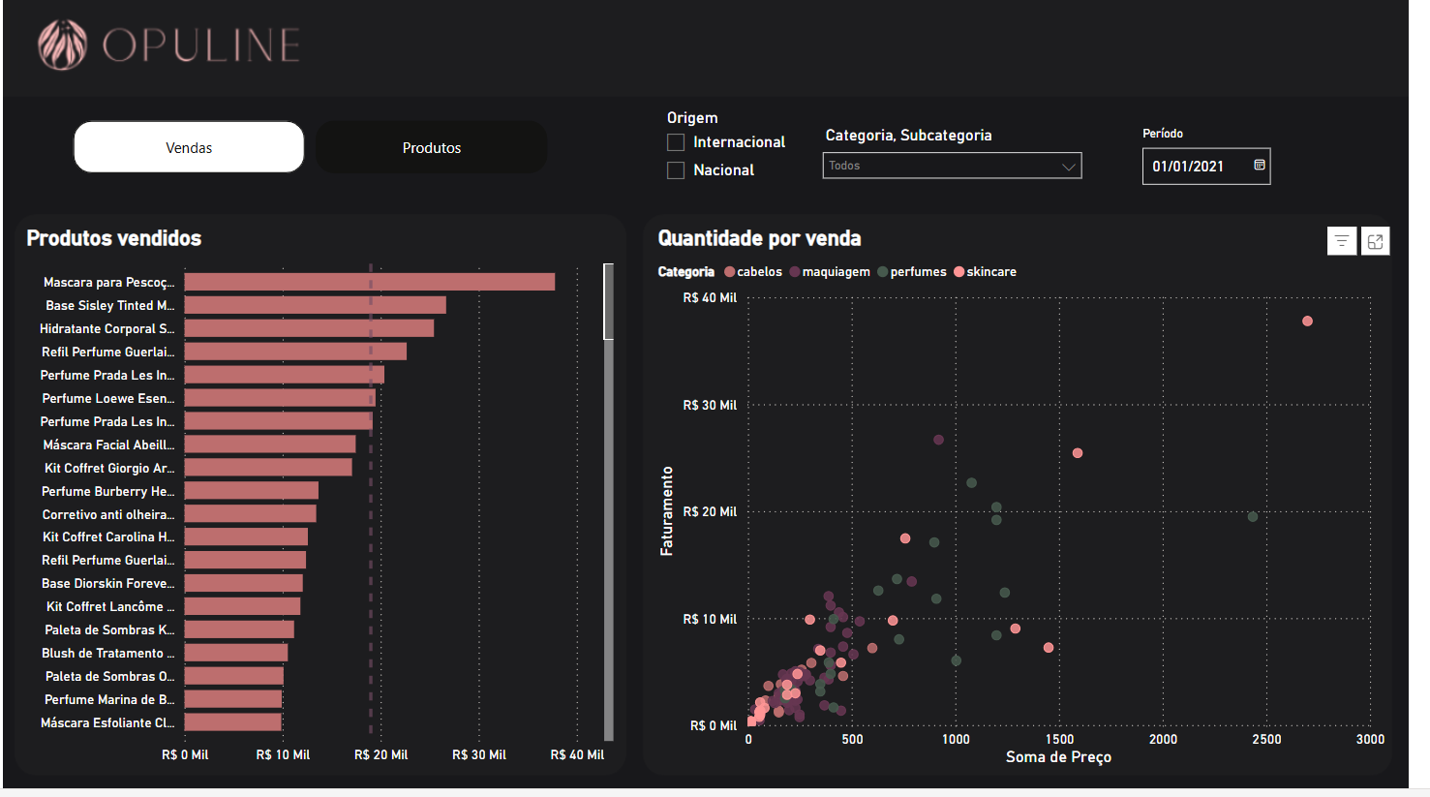Select the Base Sisley Tinted M... bar

point(316,305)
